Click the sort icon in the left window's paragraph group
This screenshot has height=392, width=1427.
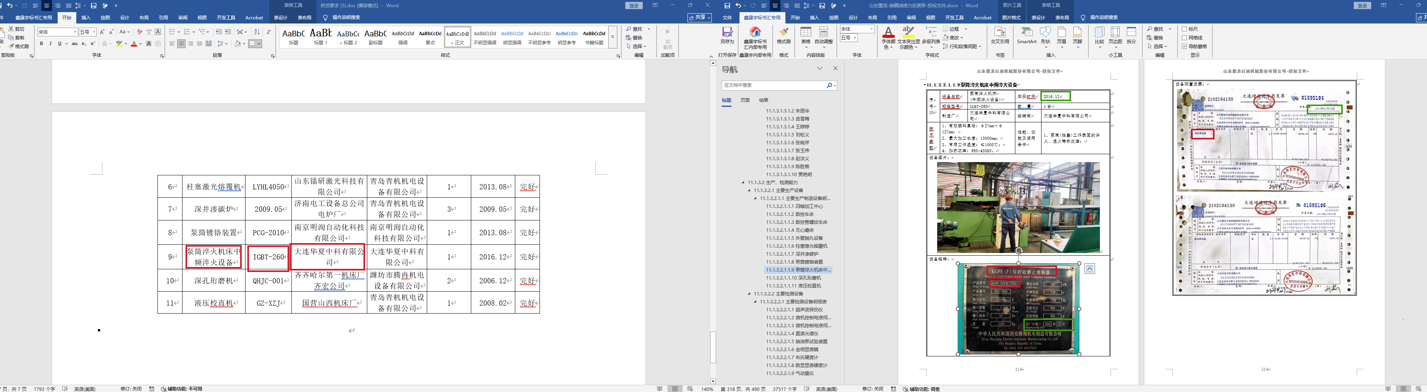[257, 32]
